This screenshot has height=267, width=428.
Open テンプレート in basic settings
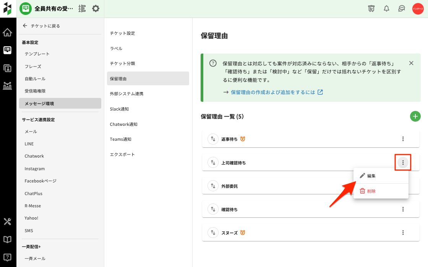37,54
